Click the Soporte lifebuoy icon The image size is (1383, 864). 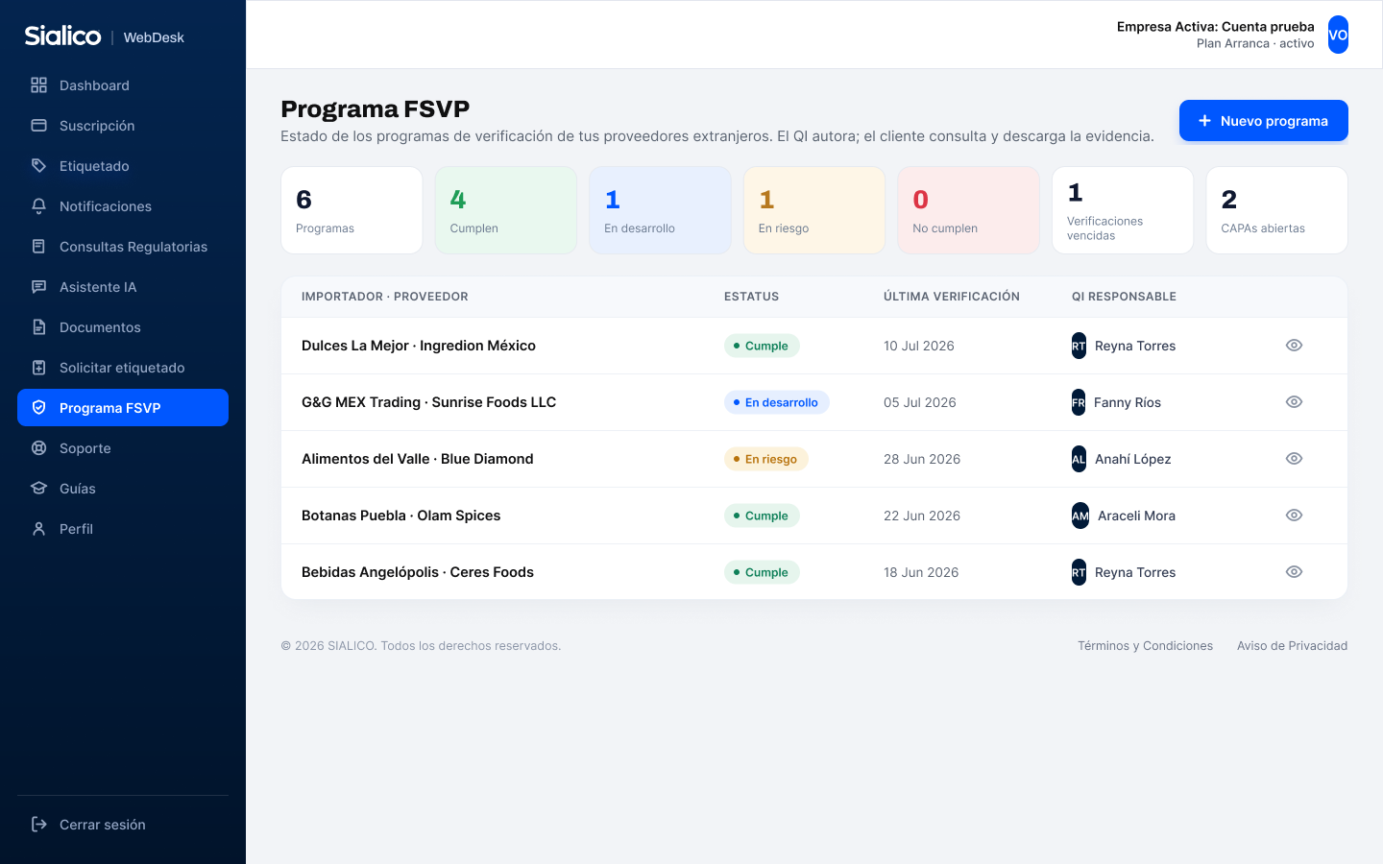tap(38, 448)
